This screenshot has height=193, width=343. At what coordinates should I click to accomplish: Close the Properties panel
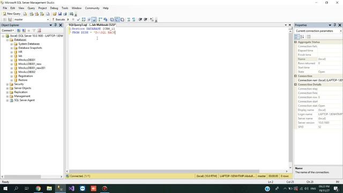[340, 25]
